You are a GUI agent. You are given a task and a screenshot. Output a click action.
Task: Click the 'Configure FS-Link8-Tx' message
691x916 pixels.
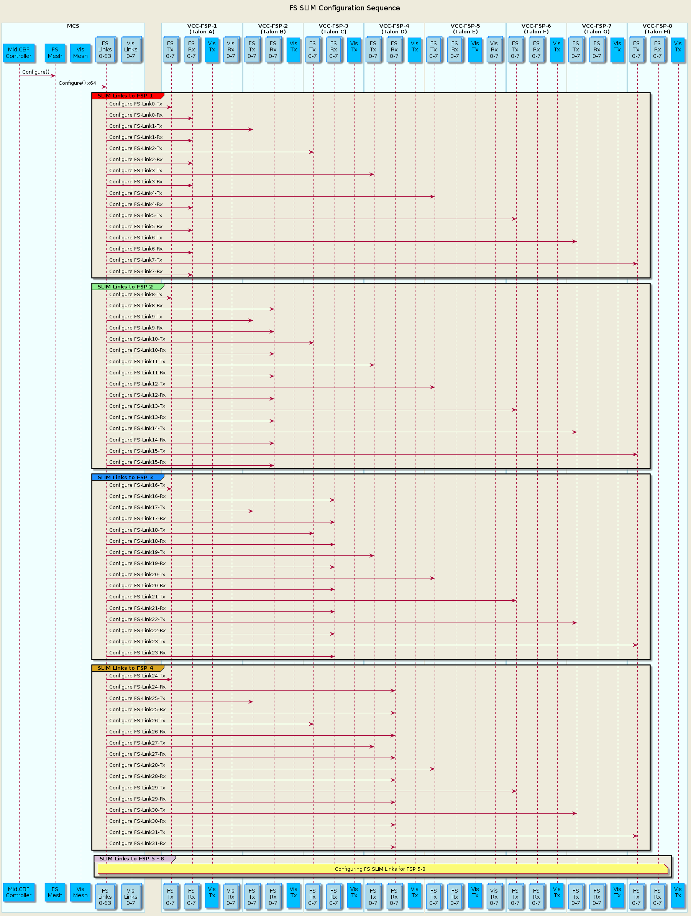point(136,295)
